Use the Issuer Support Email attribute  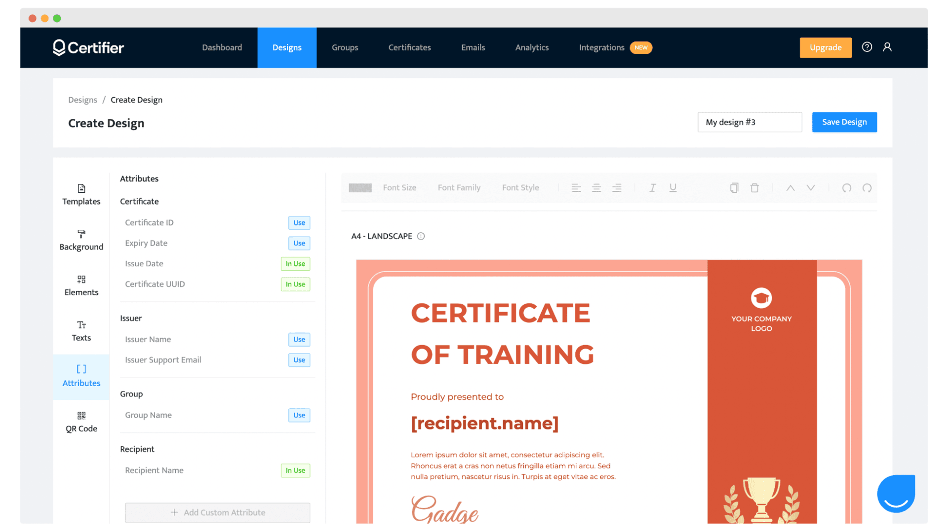[x=299, y=360]
